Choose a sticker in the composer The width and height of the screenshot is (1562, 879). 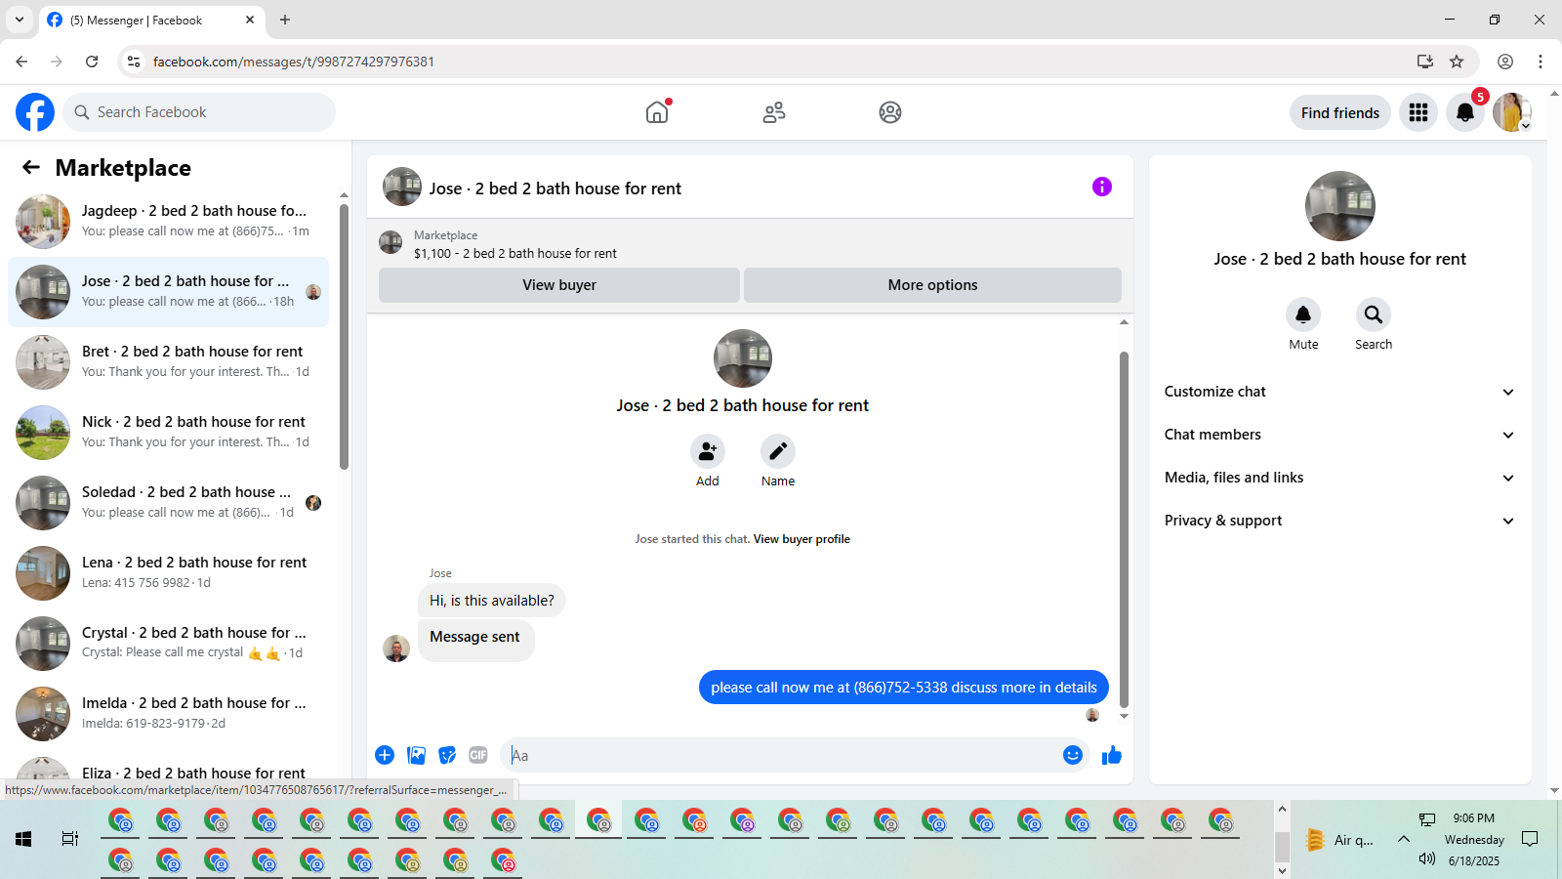coord(447,755)
